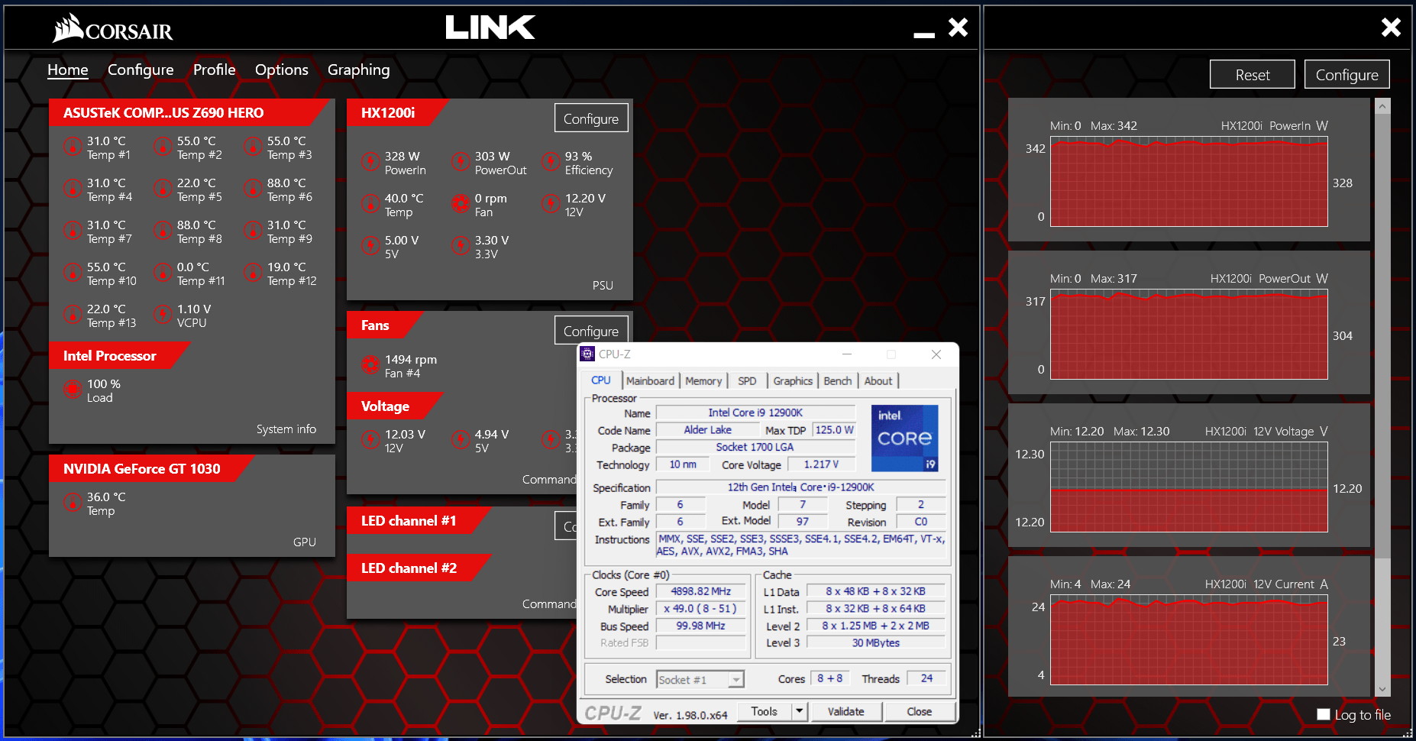Screen dimensions: 1416x741
Task: Click the HX1200i PowerOut icon
Action: tap(461, 162)
